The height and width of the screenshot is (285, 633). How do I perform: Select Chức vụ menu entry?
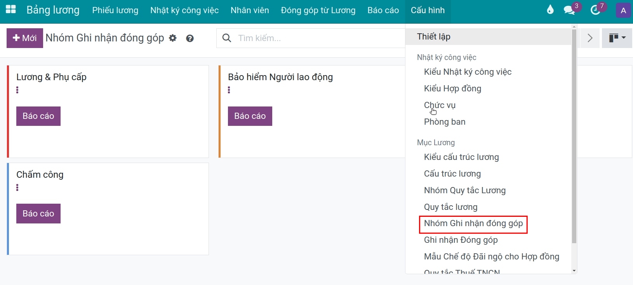[x=440, y=105]
